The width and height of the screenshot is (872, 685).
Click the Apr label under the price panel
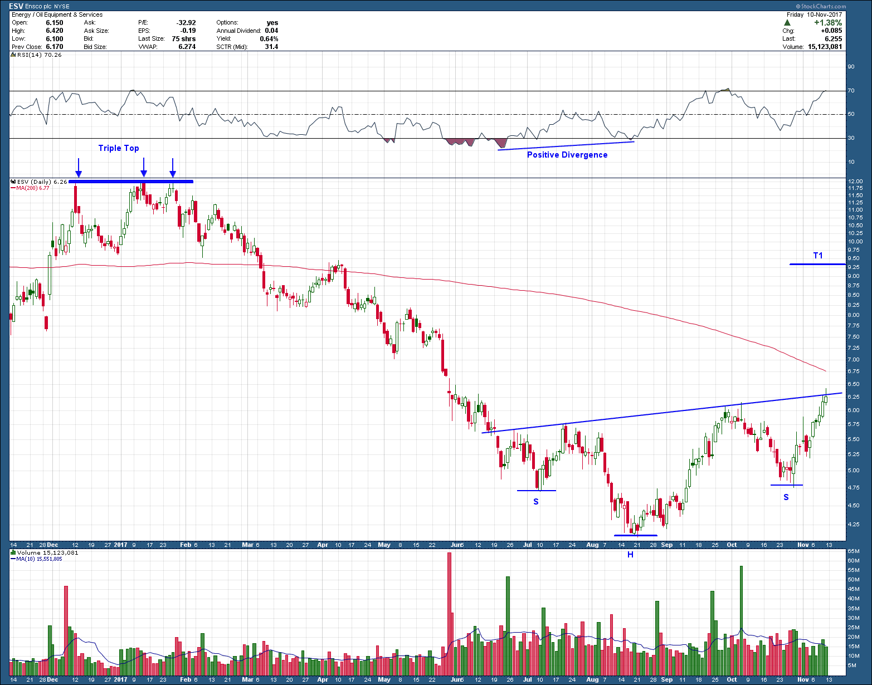[322, 545]
